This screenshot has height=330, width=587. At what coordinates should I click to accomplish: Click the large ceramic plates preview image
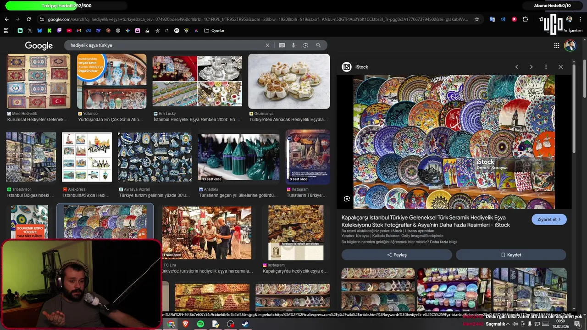(454, 142)
